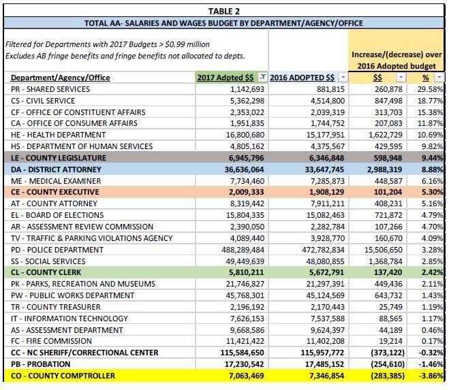Select cell IT - INFORMATION TECHNOLOGY

point(100,319)
